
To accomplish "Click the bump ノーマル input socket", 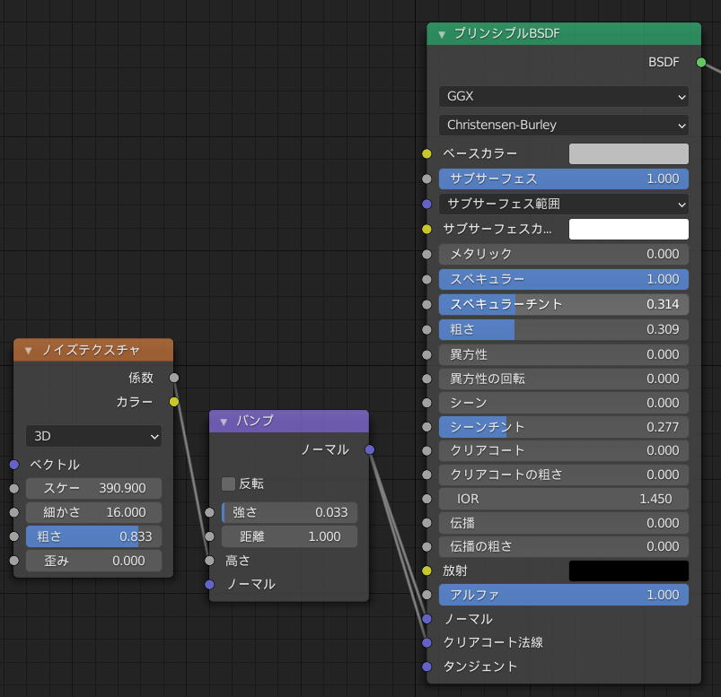I will pos(210,585).
